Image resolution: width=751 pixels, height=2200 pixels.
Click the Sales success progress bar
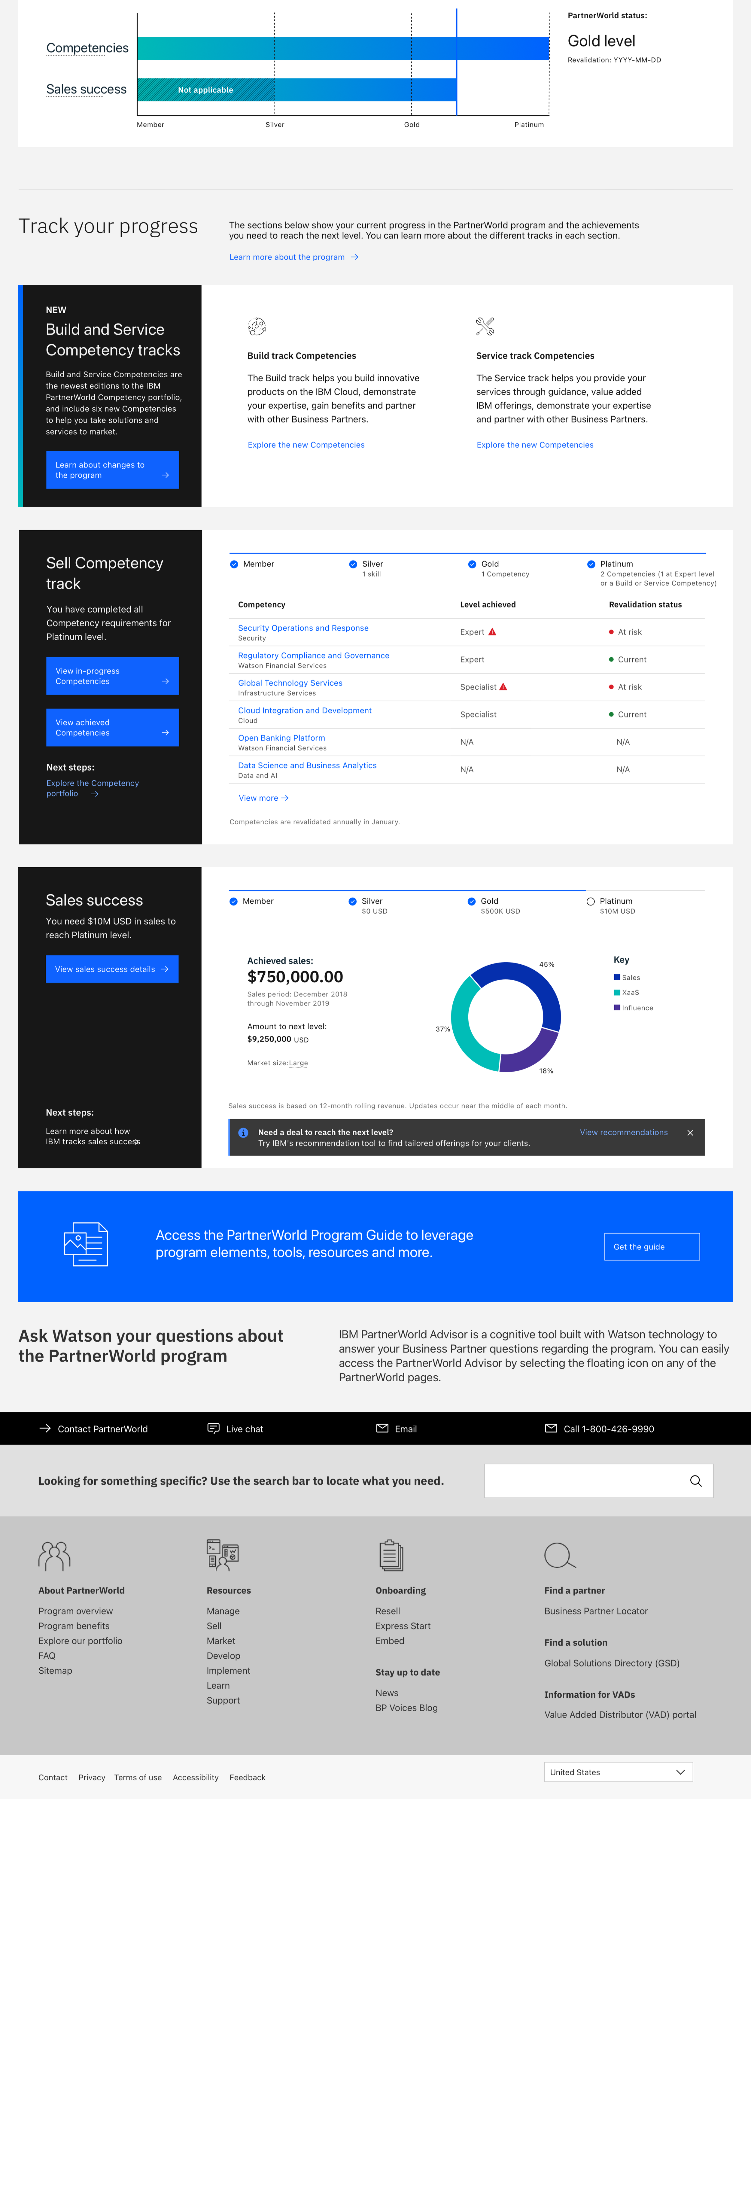pos(297,90)
